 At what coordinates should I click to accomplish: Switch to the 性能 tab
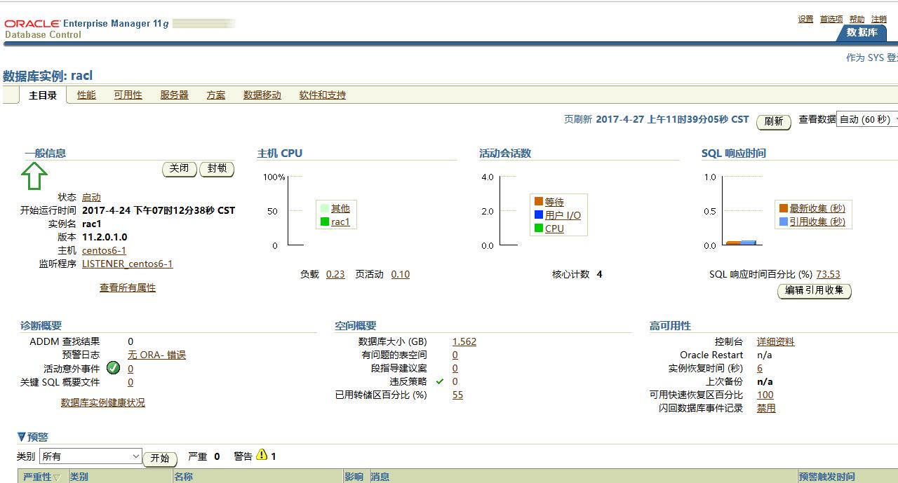(x=86, y=95)
